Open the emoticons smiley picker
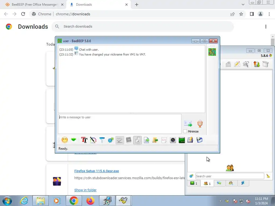 click(64, 140)
